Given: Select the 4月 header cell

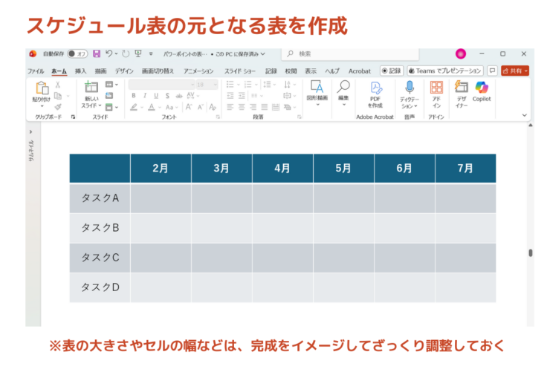Looking at the screenshot, I should point(282,169).
